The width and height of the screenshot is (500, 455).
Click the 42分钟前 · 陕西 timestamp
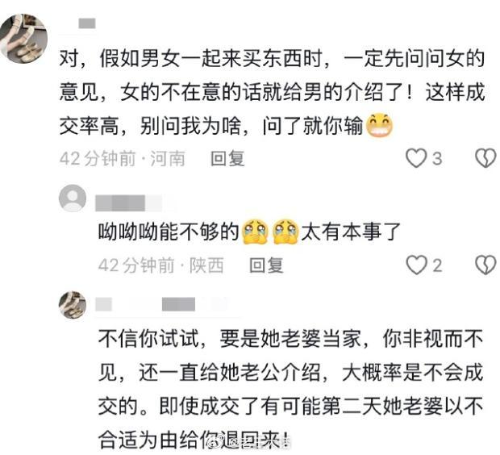click(x=161, y=265)
